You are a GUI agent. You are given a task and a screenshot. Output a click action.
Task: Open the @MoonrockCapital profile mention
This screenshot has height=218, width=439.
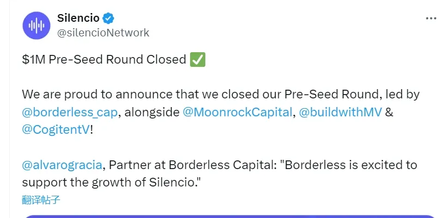pyautogui.click(x=237, y=114)
